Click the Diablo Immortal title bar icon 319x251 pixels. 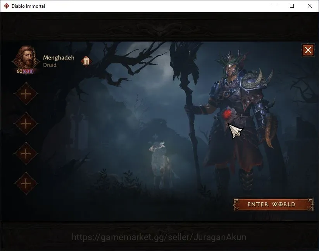click(x=7, y=6)
